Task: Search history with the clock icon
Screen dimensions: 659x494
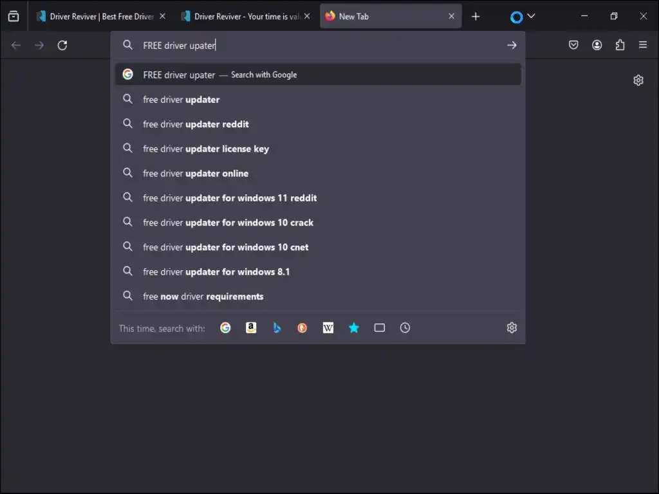Action: point(405,327)
